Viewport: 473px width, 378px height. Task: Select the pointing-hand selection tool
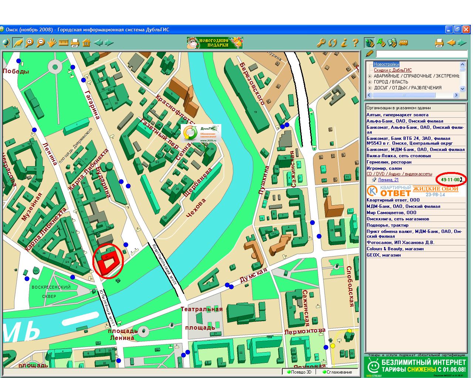pyautogui.click(x=17, y=43)
